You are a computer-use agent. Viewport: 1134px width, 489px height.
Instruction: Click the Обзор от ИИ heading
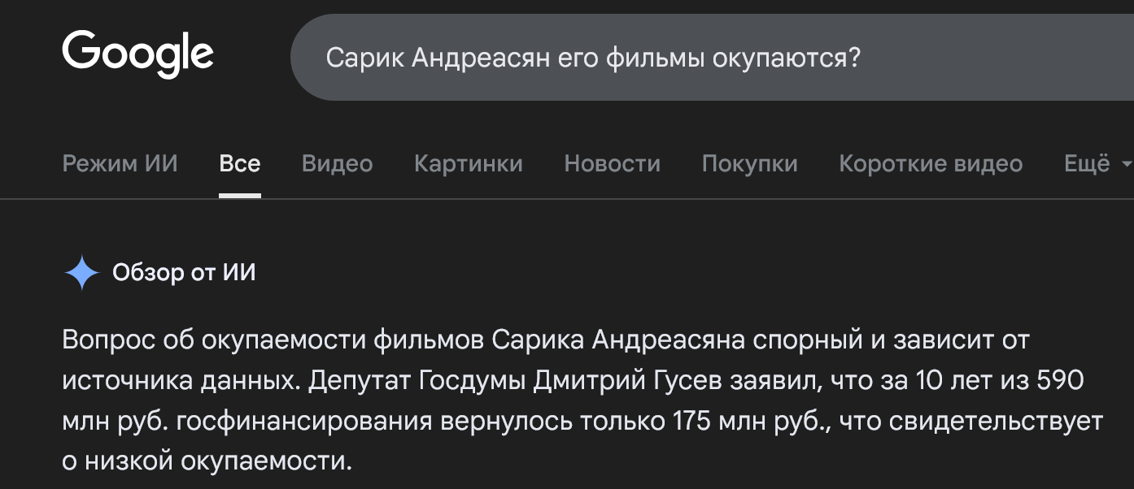(x=184, y=273)
